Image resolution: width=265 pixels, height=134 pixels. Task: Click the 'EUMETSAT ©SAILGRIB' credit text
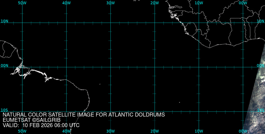point(32,120)
